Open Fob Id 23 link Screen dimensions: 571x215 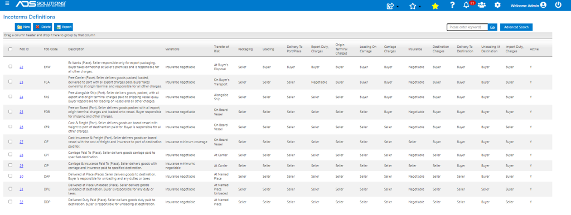22,82
